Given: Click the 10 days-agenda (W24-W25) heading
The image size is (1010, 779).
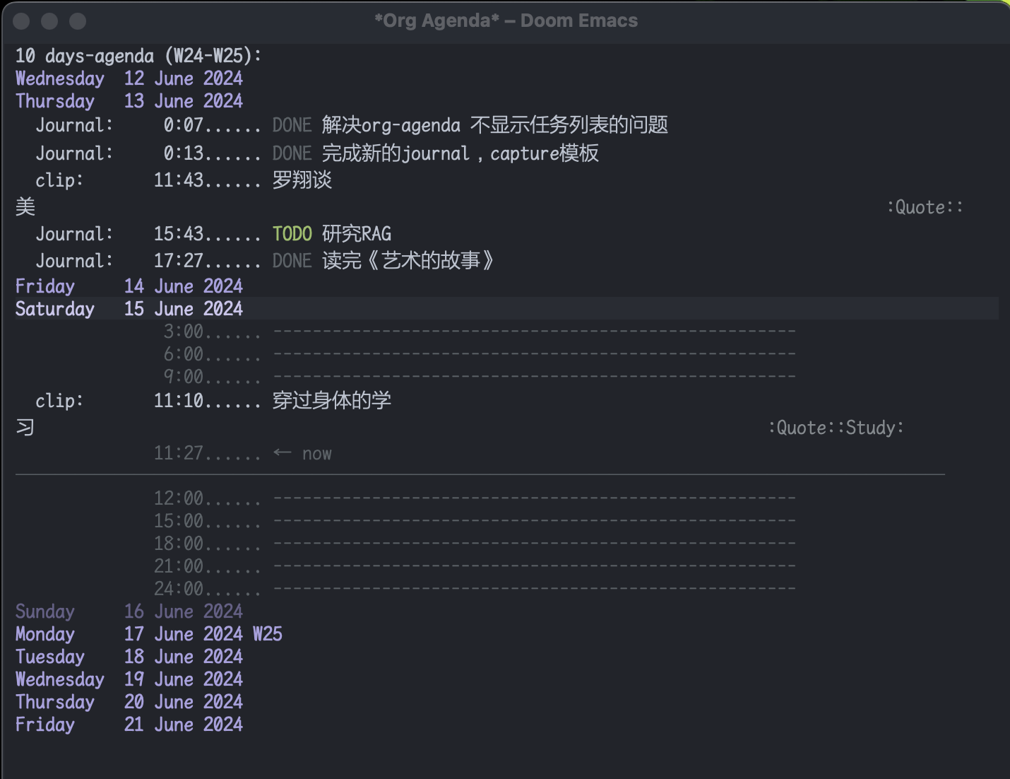Looking at the screenshot, I should 138,56.
